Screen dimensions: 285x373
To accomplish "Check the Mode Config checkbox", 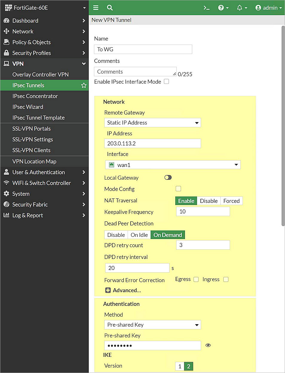I will (178, 189).
